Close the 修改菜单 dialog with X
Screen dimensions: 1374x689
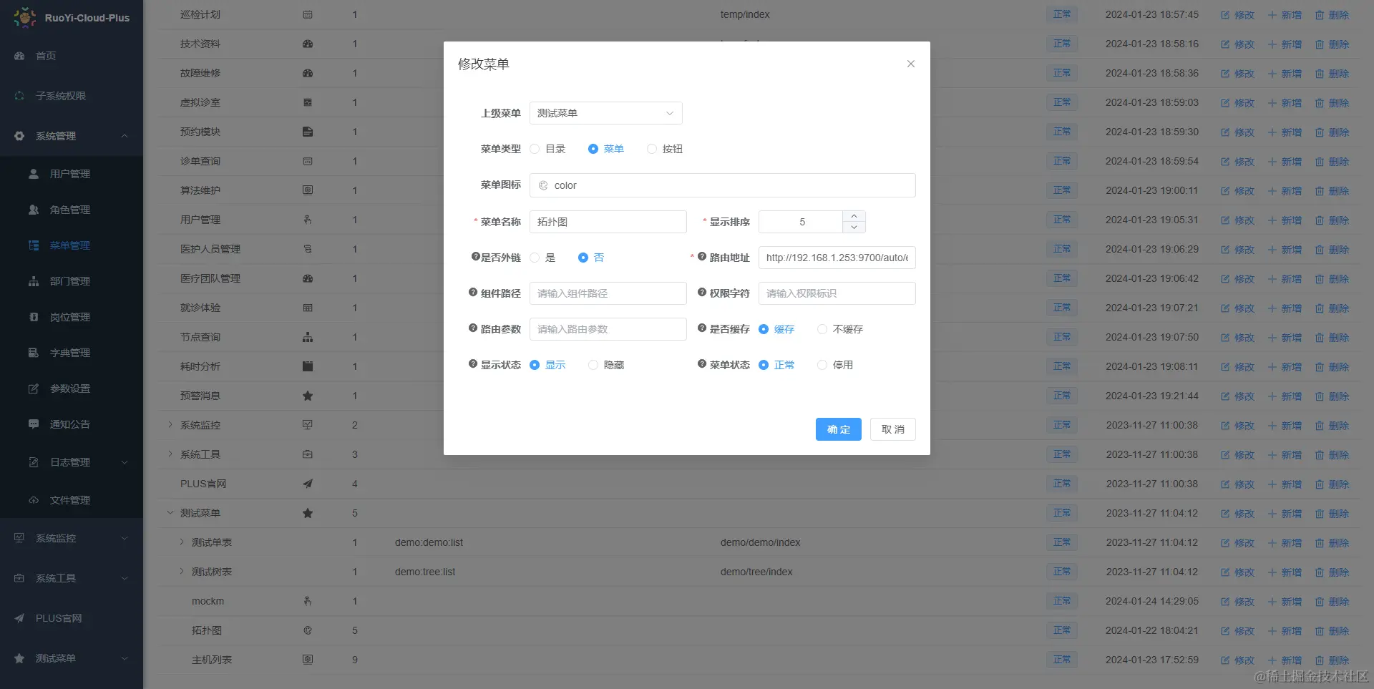pyautogui.click(x=911, y=64)
